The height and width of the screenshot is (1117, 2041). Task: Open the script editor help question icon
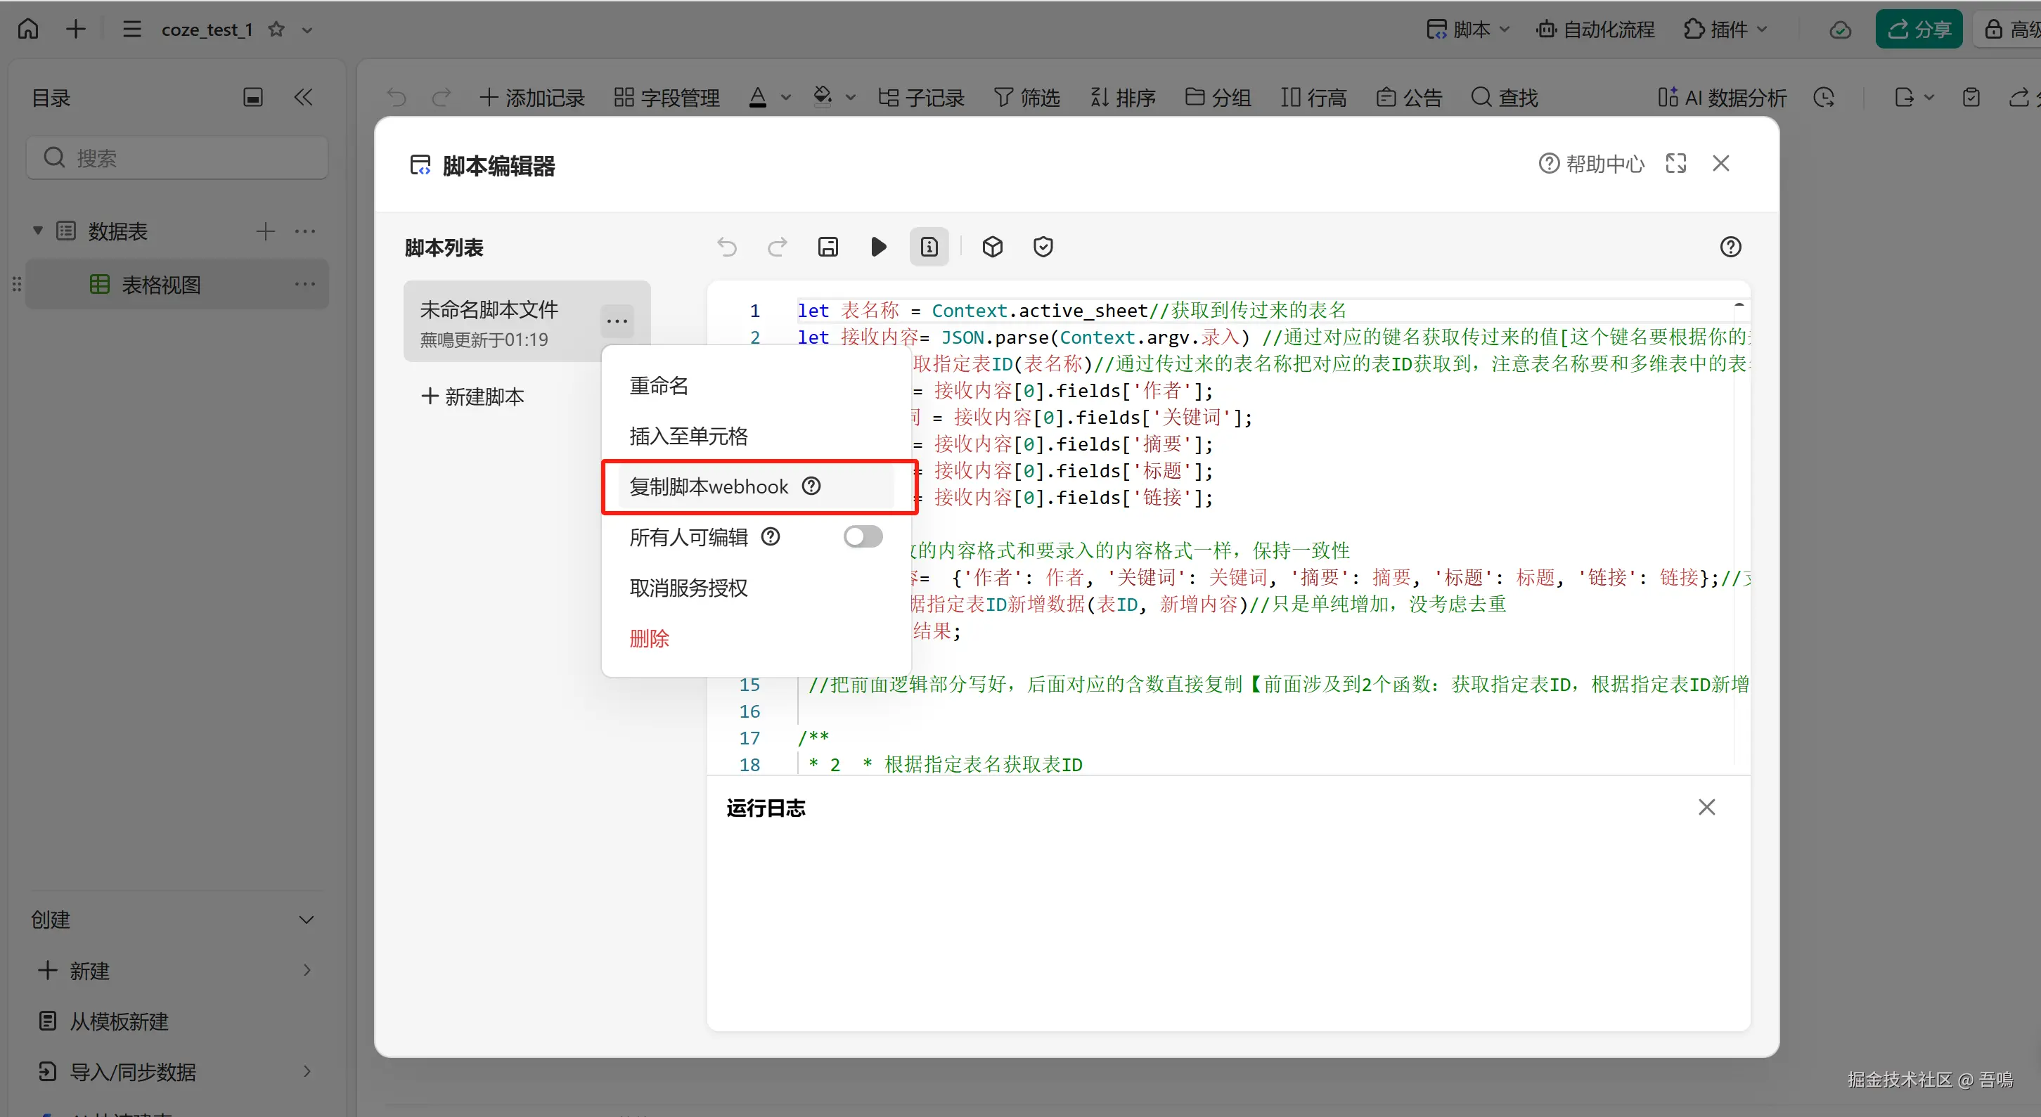(x=1730, y=247)
